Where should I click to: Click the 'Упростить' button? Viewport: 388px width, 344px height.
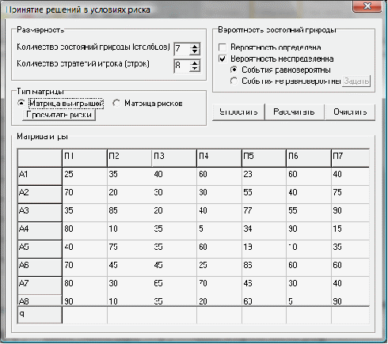(238, 112)
